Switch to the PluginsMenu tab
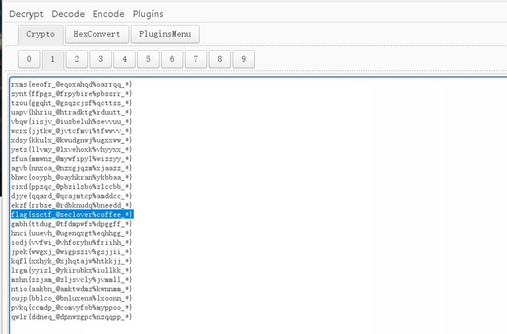This screenshot has height=334, width=507. pyautogui.click(x=165, y=34)
